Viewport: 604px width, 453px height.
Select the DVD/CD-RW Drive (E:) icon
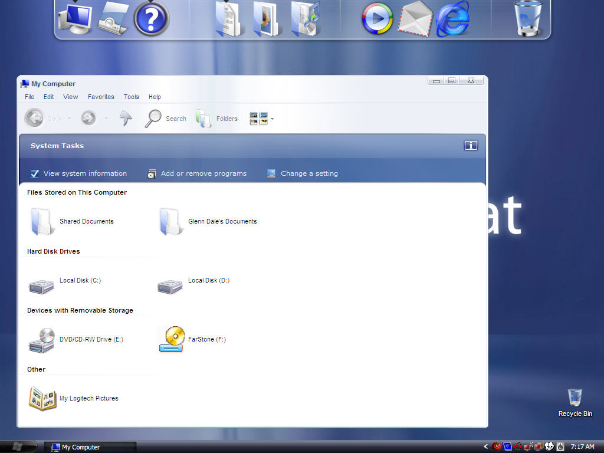[x=42, y=340]
